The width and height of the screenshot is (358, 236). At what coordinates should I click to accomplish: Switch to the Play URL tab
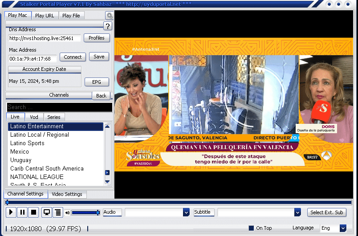point(45,16)
